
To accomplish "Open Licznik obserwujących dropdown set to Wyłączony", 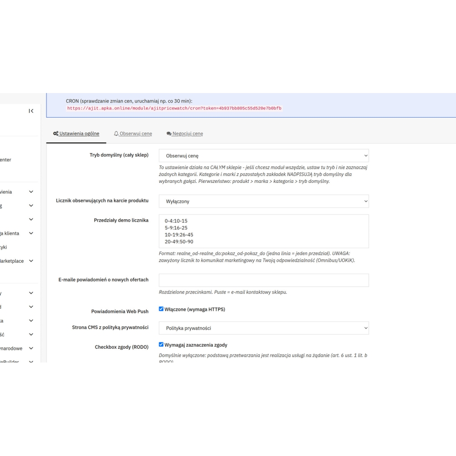I will [x=264, y=201].
